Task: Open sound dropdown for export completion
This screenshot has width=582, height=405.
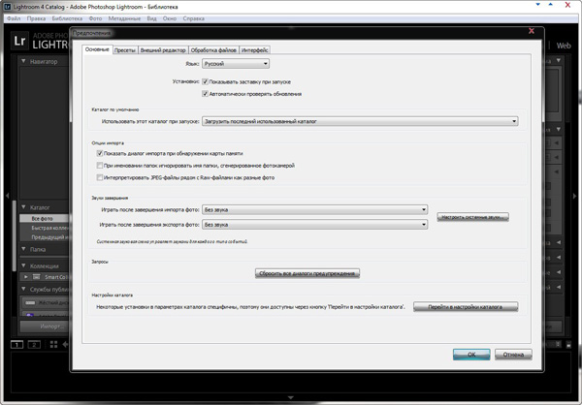Action: pos(314,224)
